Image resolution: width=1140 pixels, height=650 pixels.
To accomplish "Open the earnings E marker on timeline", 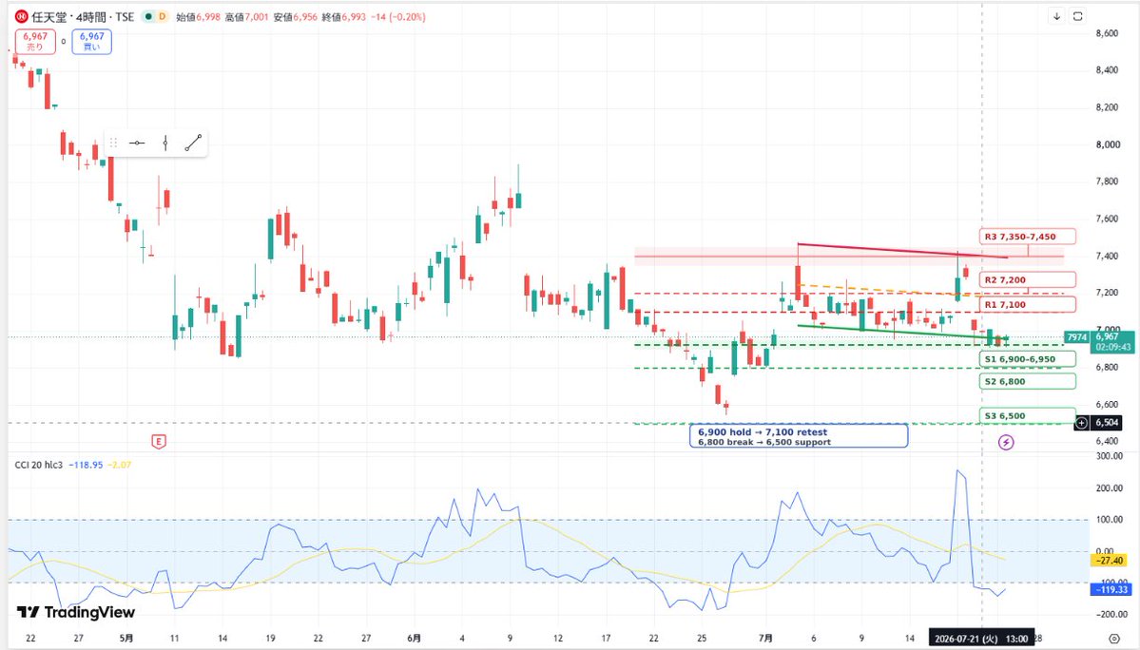I will pyautogui.click(x=159, y=441).
